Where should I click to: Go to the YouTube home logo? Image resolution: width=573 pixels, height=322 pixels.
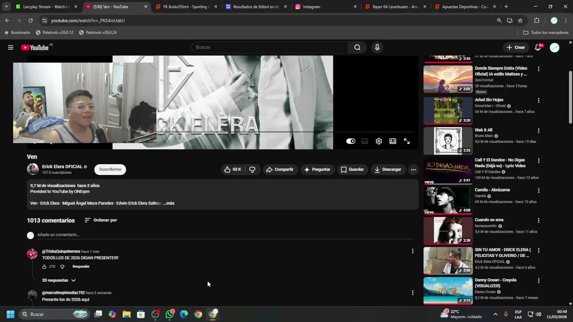[x=35, y=47]
